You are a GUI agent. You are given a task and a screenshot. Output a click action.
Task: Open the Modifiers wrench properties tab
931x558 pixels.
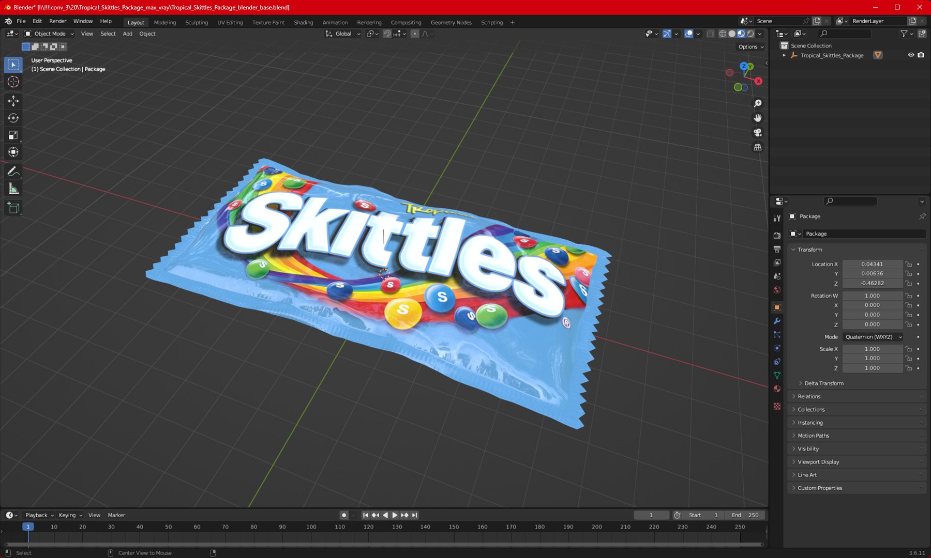click(777, 321)
